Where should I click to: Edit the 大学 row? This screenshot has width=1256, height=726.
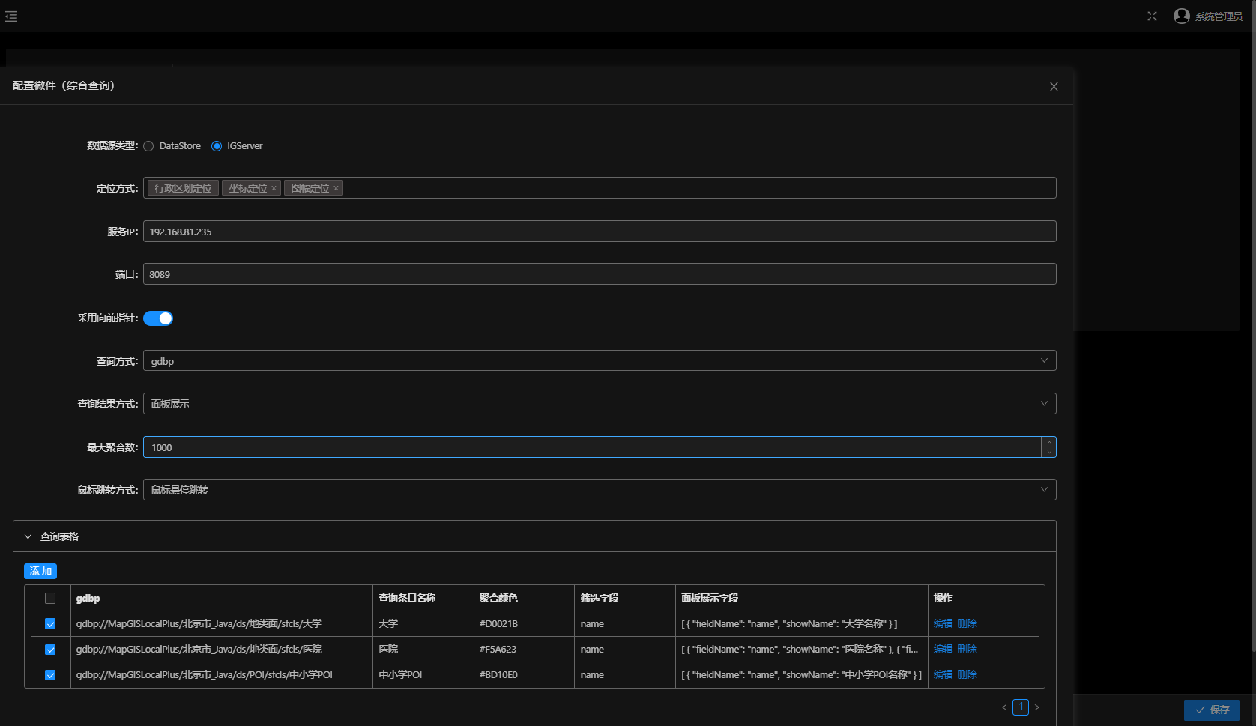tap(943, 623)
